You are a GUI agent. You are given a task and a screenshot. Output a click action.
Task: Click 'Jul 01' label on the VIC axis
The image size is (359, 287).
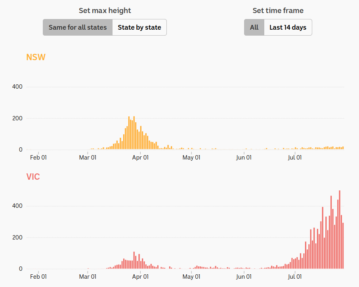click(x=295, y=277)
